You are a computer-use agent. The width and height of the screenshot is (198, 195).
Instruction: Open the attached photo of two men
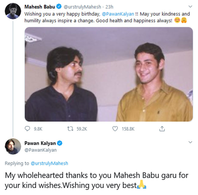pyautogui.click(x=108, y=74)
